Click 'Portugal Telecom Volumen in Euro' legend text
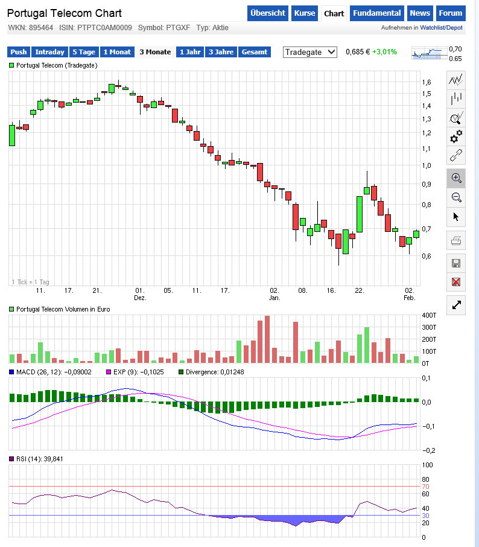The height and width of the screenshot is (547, 479). [63, 309]
